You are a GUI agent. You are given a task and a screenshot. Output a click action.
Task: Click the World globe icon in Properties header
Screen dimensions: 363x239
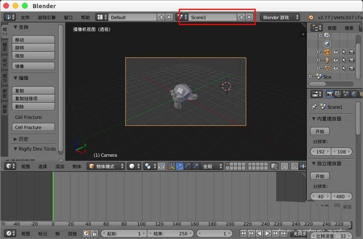pyautogui.click(x=354, y=94)
